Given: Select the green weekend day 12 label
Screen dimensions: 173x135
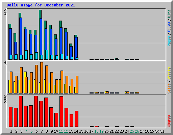Looking at the screenshot, I should point(66,131).
